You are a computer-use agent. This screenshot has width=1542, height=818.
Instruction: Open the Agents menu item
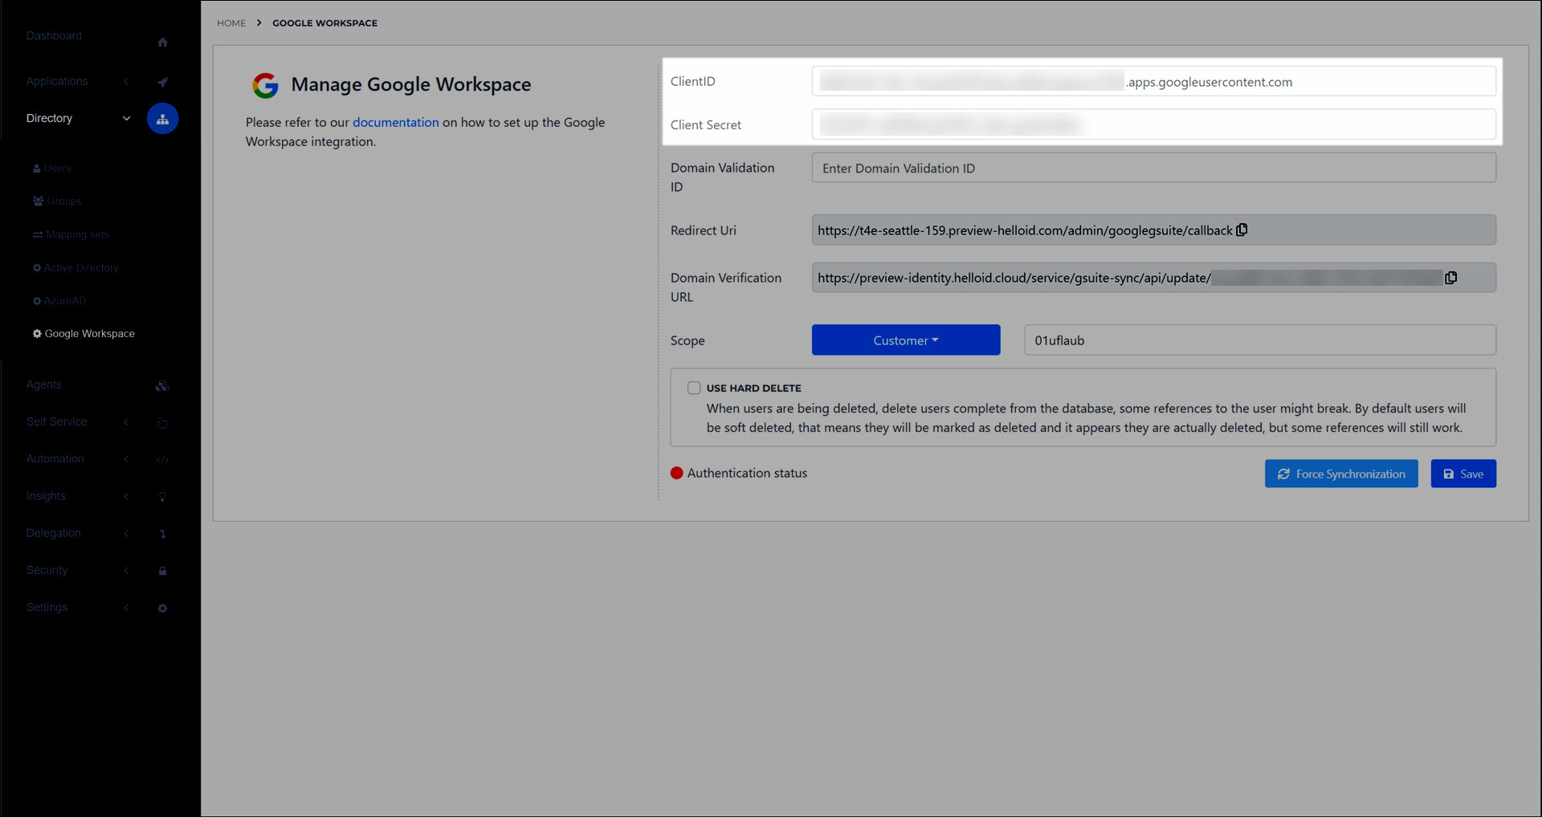(x=43, y=385)
